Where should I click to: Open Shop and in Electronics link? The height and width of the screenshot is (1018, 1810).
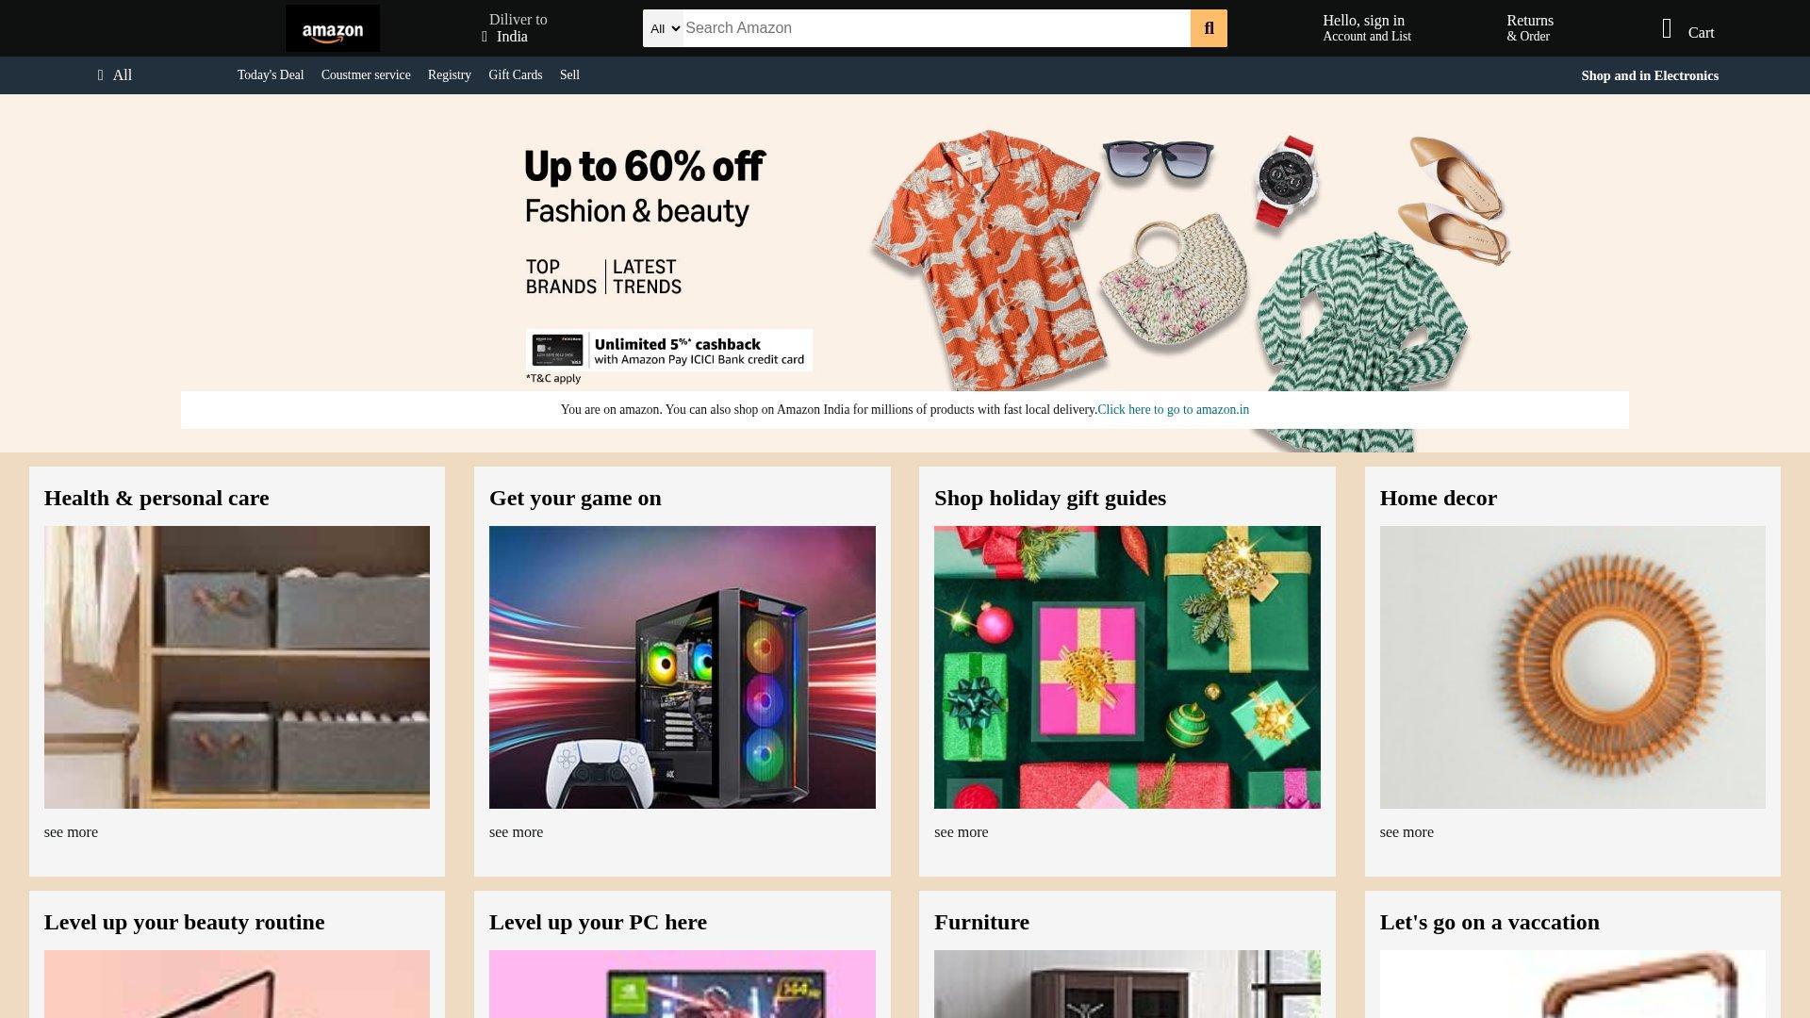(x=1650, y=75)
